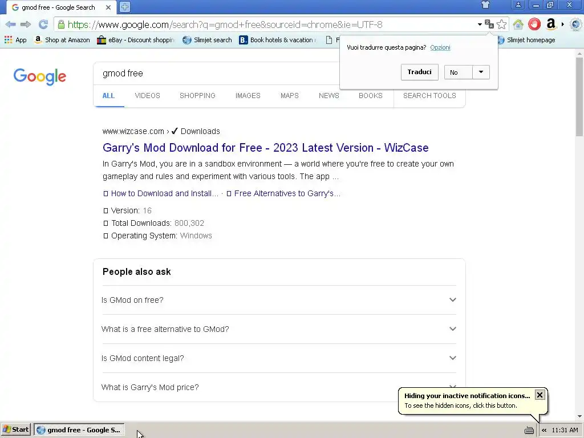Select the ALL search tab
This screenshot has width=584, height=438.
coord(108,96)
